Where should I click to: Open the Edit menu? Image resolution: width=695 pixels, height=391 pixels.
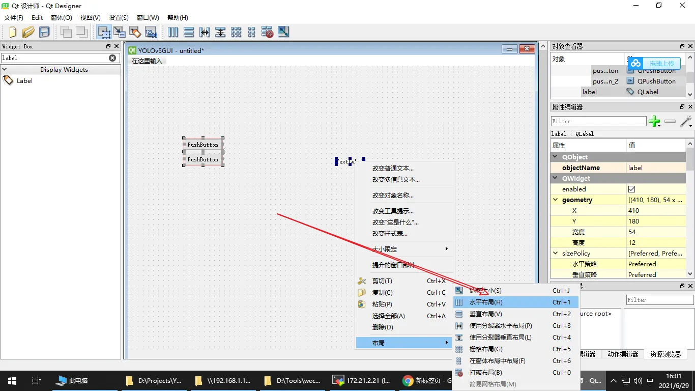(37, 17)
